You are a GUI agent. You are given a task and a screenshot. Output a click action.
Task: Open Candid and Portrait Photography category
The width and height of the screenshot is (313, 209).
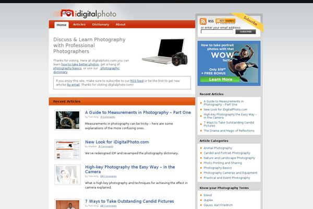(x=227, y=153)
